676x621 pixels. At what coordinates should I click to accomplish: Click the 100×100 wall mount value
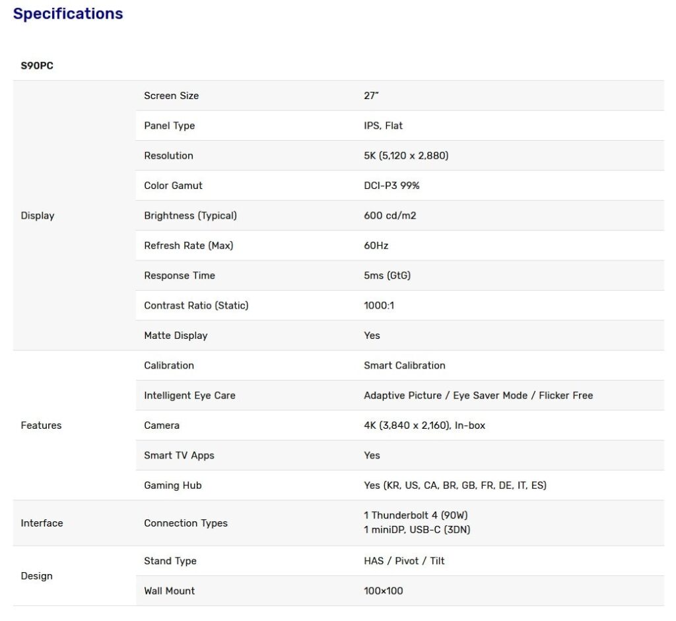point(383,591)
